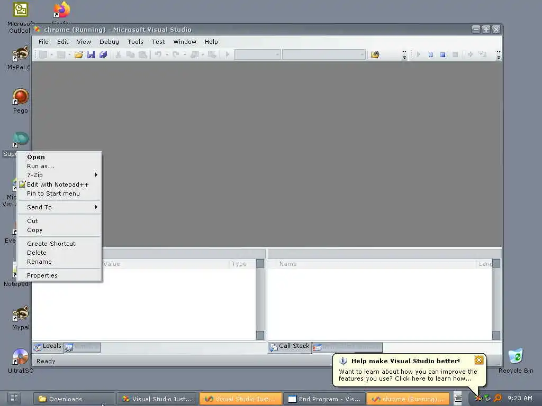Click the Step Into toolbar icon
The height and width of the screenshot is (406, 542).
tap(483, 54)
